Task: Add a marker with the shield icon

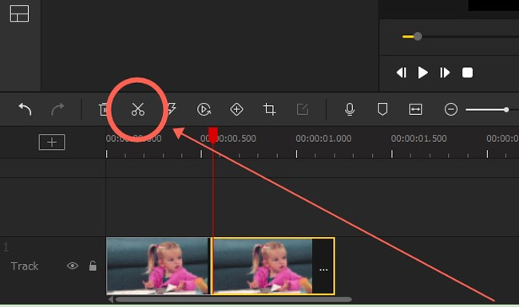Action: point(382,109)
